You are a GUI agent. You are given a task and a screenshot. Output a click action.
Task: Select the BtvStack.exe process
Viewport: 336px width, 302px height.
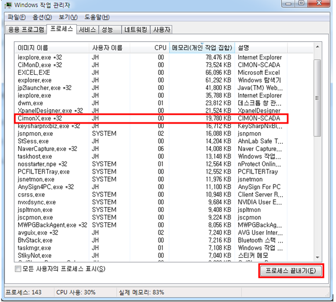pyautogui.click(x=151, y=241)
